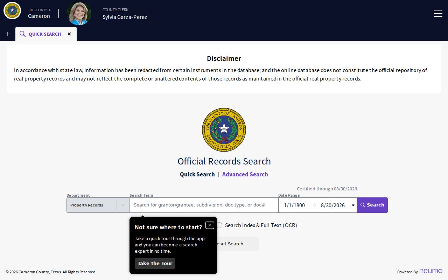Dismiss the tour tooltip popup
The height and width of the screenshot is (280, 448).
coord(210,225)
